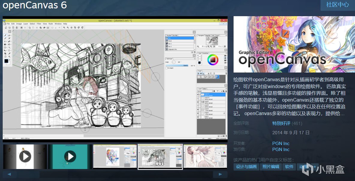Select the paint bucket tool in the palette
The width and height of the screenshot is (355, 181).
tap(9, 44)
